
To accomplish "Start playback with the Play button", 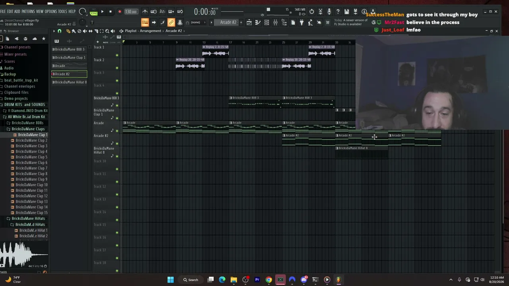I will click(x=102, y=12).
